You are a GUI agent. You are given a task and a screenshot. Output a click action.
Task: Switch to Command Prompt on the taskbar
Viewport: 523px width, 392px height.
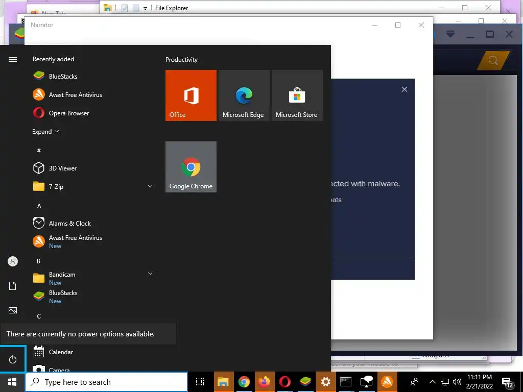(x=346, y=382)
